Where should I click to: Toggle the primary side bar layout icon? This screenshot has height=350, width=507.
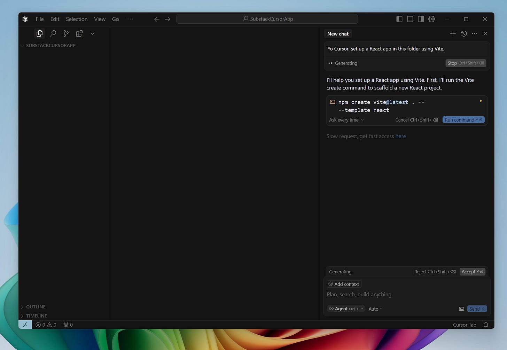[x=399, y=19]
